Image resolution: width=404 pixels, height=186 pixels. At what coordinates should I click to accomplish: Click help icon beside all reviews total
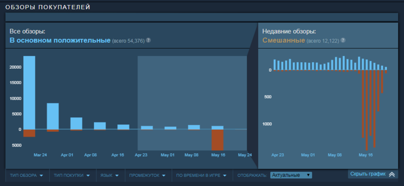[x=148, y=40]
